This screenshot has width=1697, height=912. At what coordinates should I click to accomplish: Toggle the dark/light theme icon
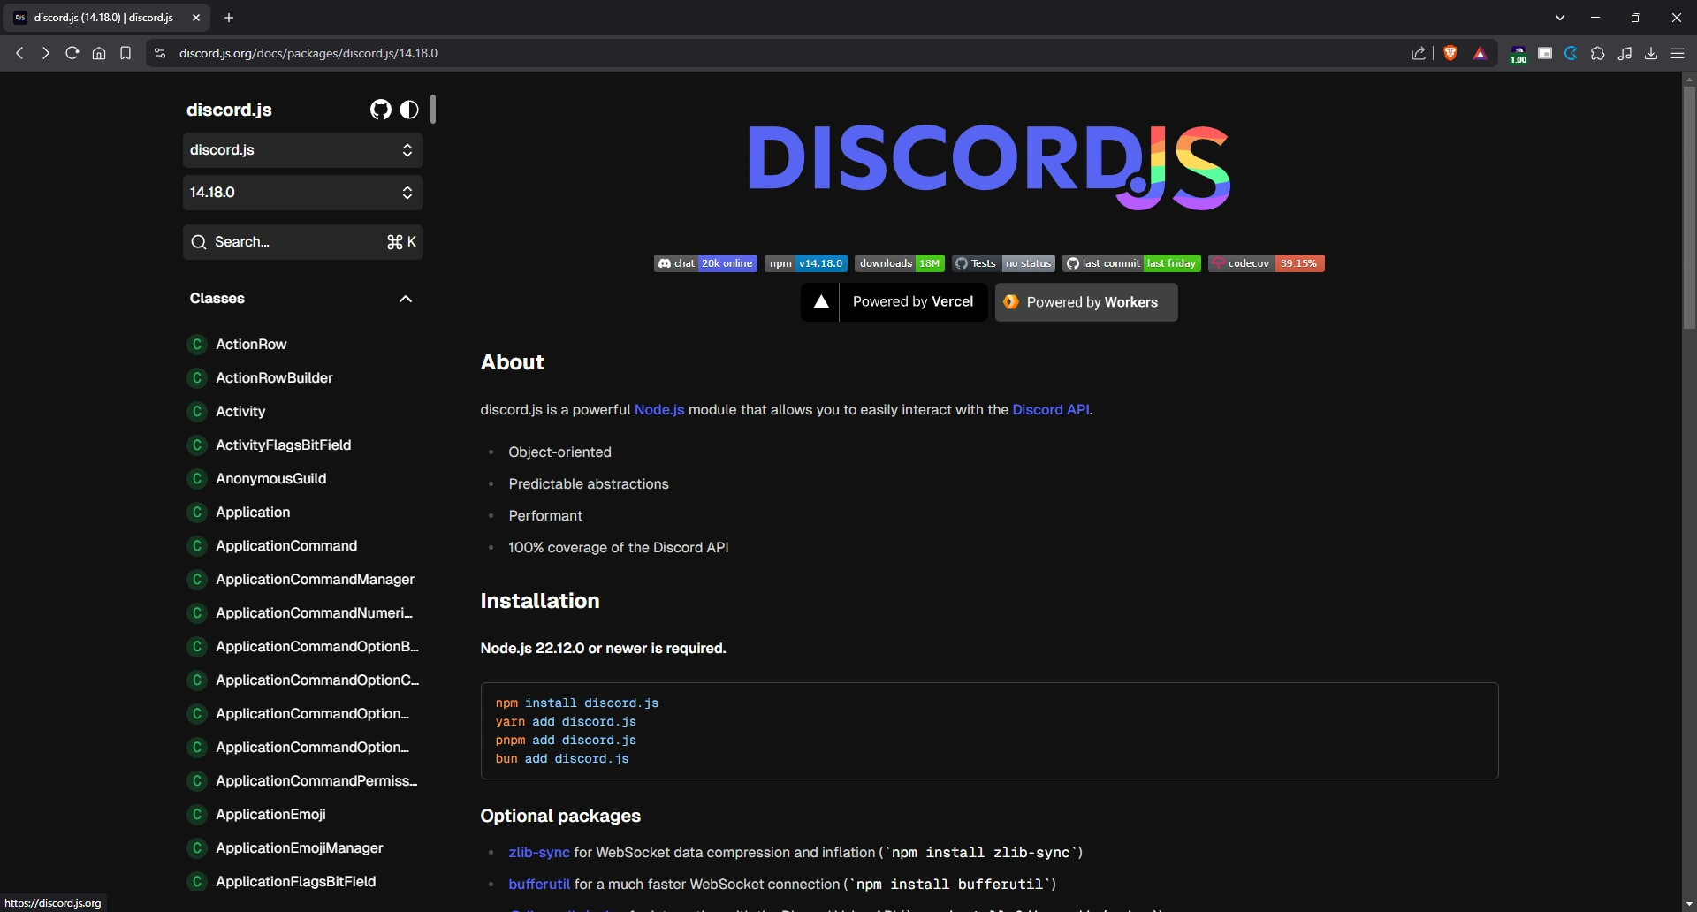(x=408, y=110)
